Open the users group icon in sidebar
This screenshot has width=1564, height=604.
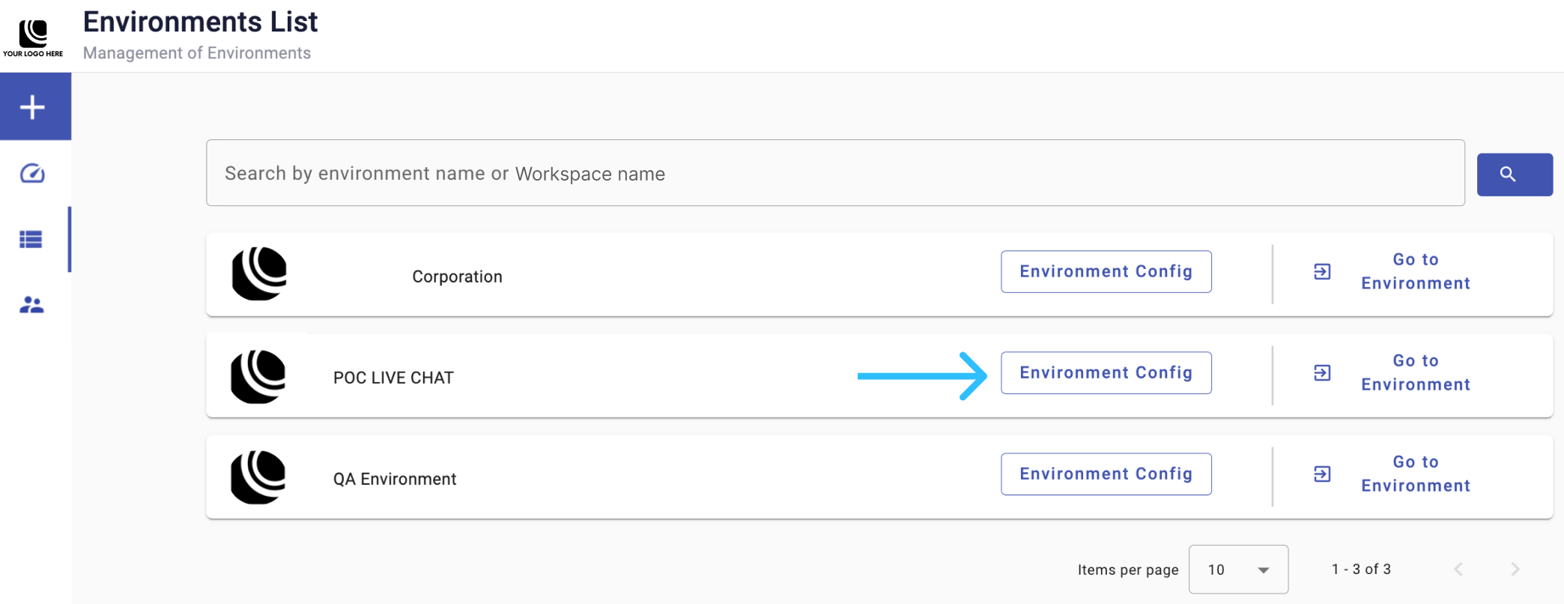coord(31,304)
